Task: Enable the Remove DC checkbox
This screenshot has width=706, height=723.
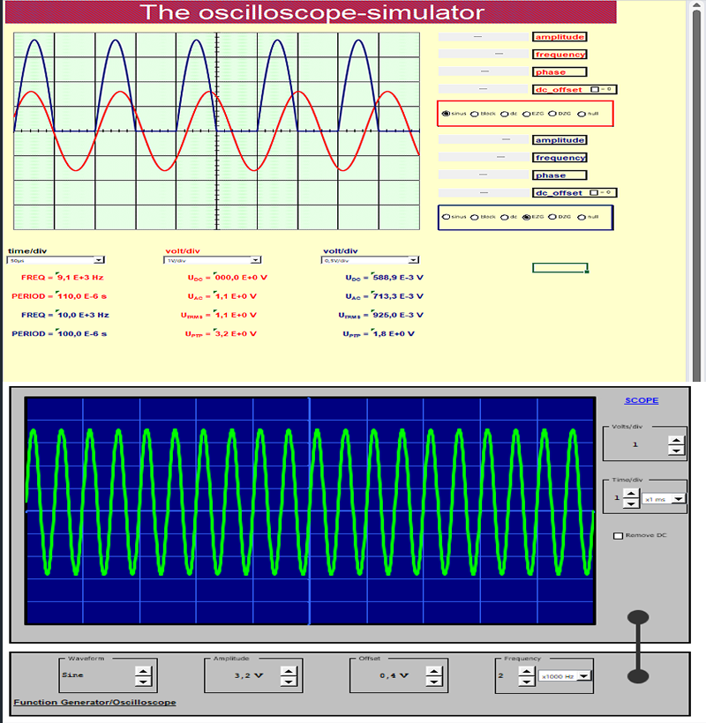Action: click(619, 535)
